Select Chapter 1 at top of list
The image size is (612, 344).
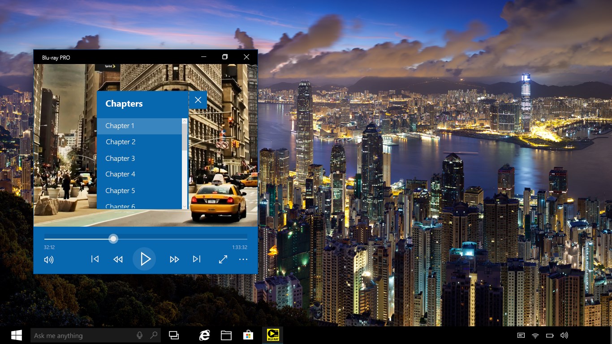coord(120,126)
